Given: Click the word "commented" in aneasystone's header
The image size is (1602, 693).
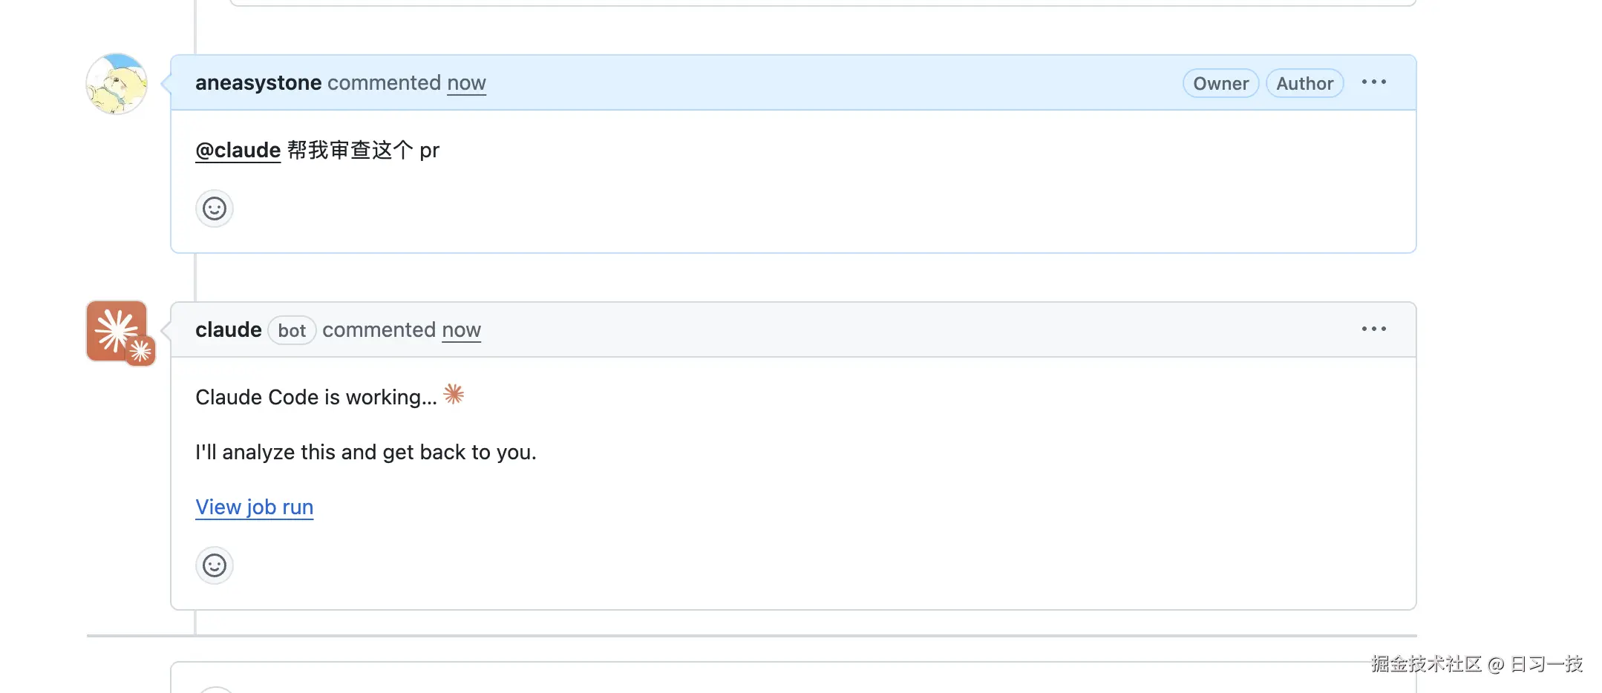Looking at the screenshot, I should pos(384,82).
